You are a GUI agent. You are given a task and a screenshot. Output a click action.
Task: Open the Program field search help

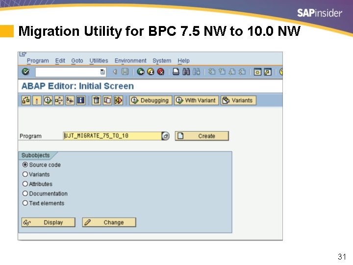pos(166,136)
